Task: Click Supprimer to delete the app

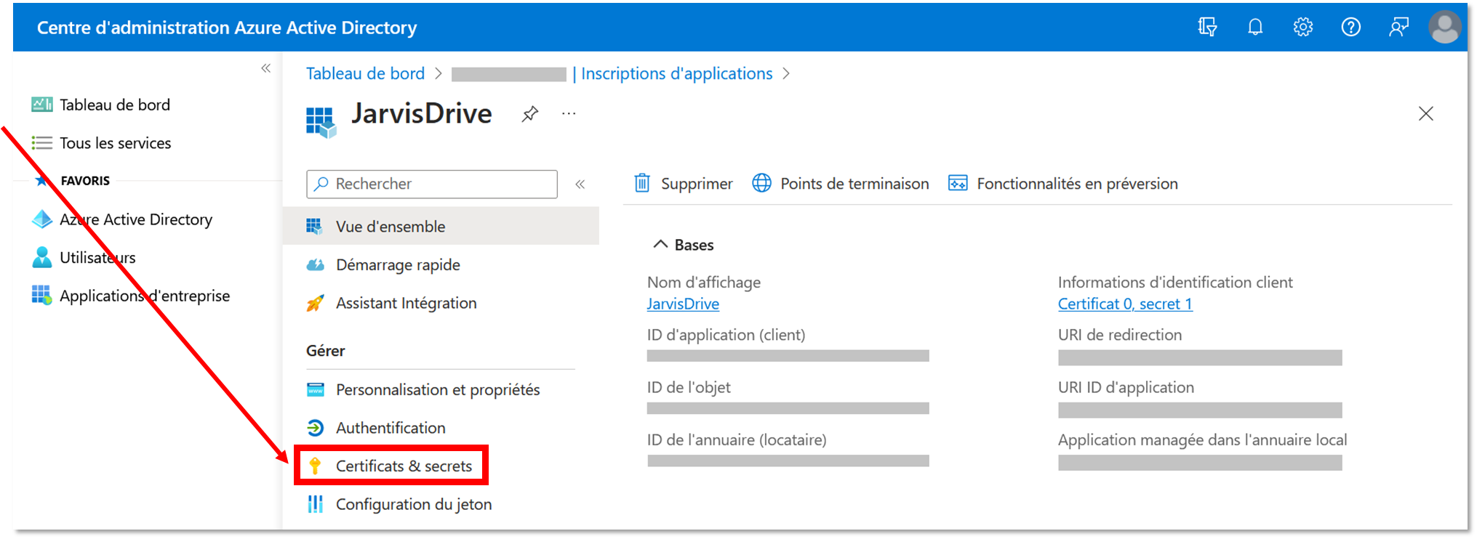Action: [x=683, y=184]
